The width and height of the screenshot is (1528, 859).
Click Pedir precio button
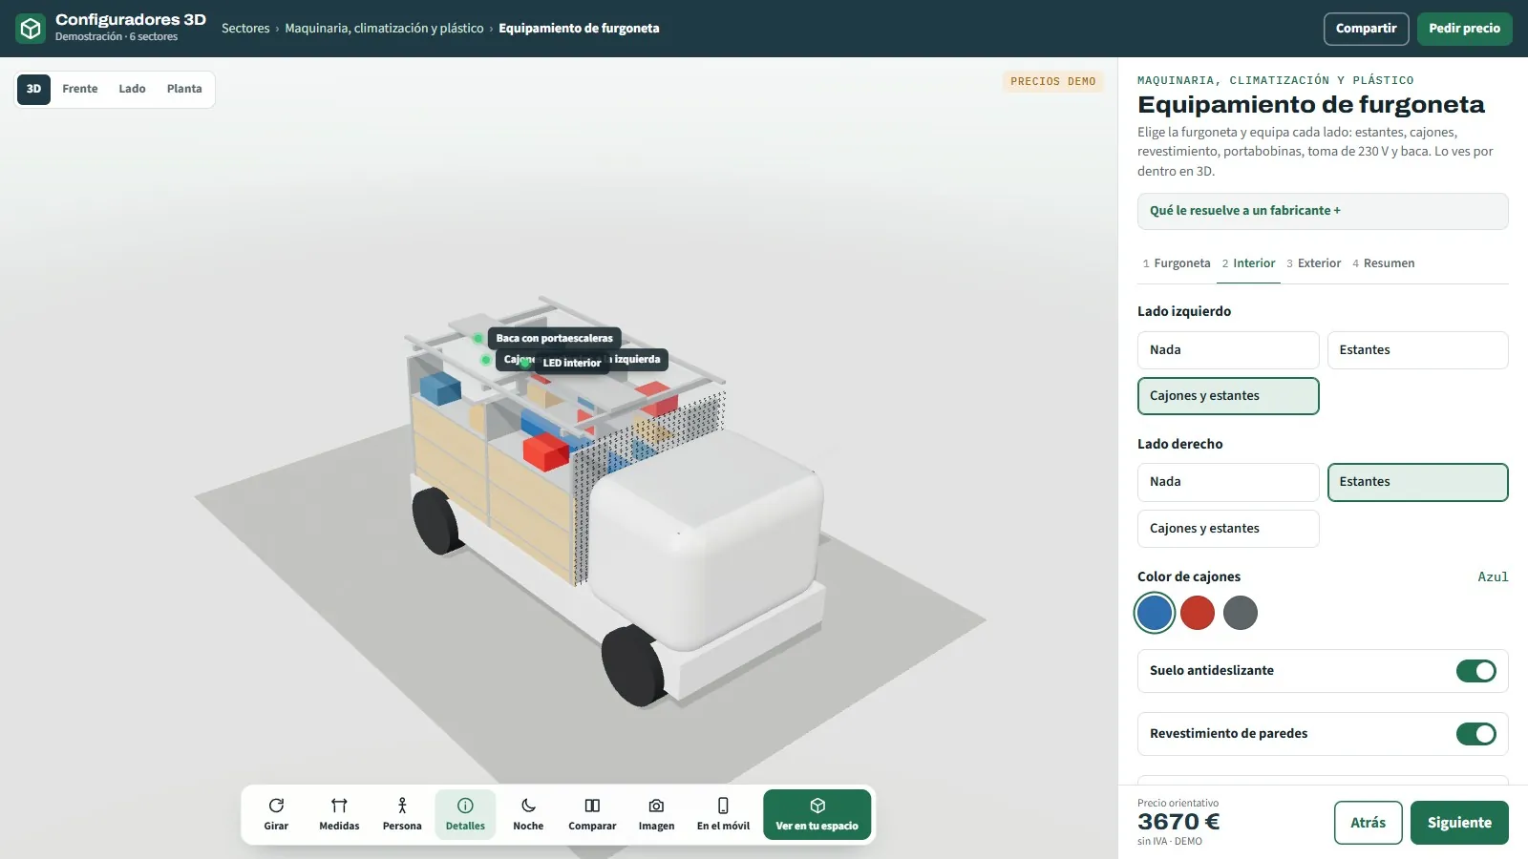pos(1464,29)
